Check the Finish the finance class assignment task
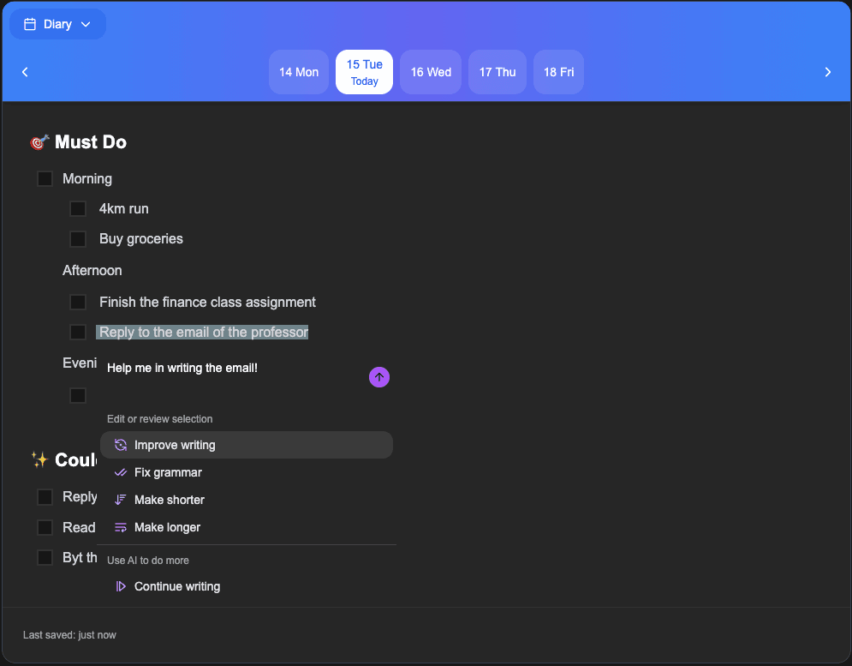Image resolution: width=852 pixels, height=666 pixels. point(78,302)
